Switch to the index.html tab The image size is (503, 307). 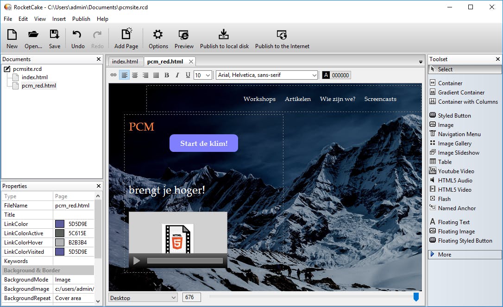click(125, 62)
